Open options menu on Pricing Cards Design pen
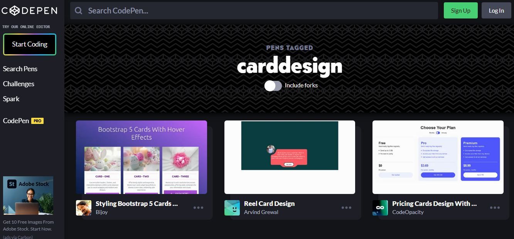Image resolution: width=514 pixels, height=239 pixels. click(495, 207)
